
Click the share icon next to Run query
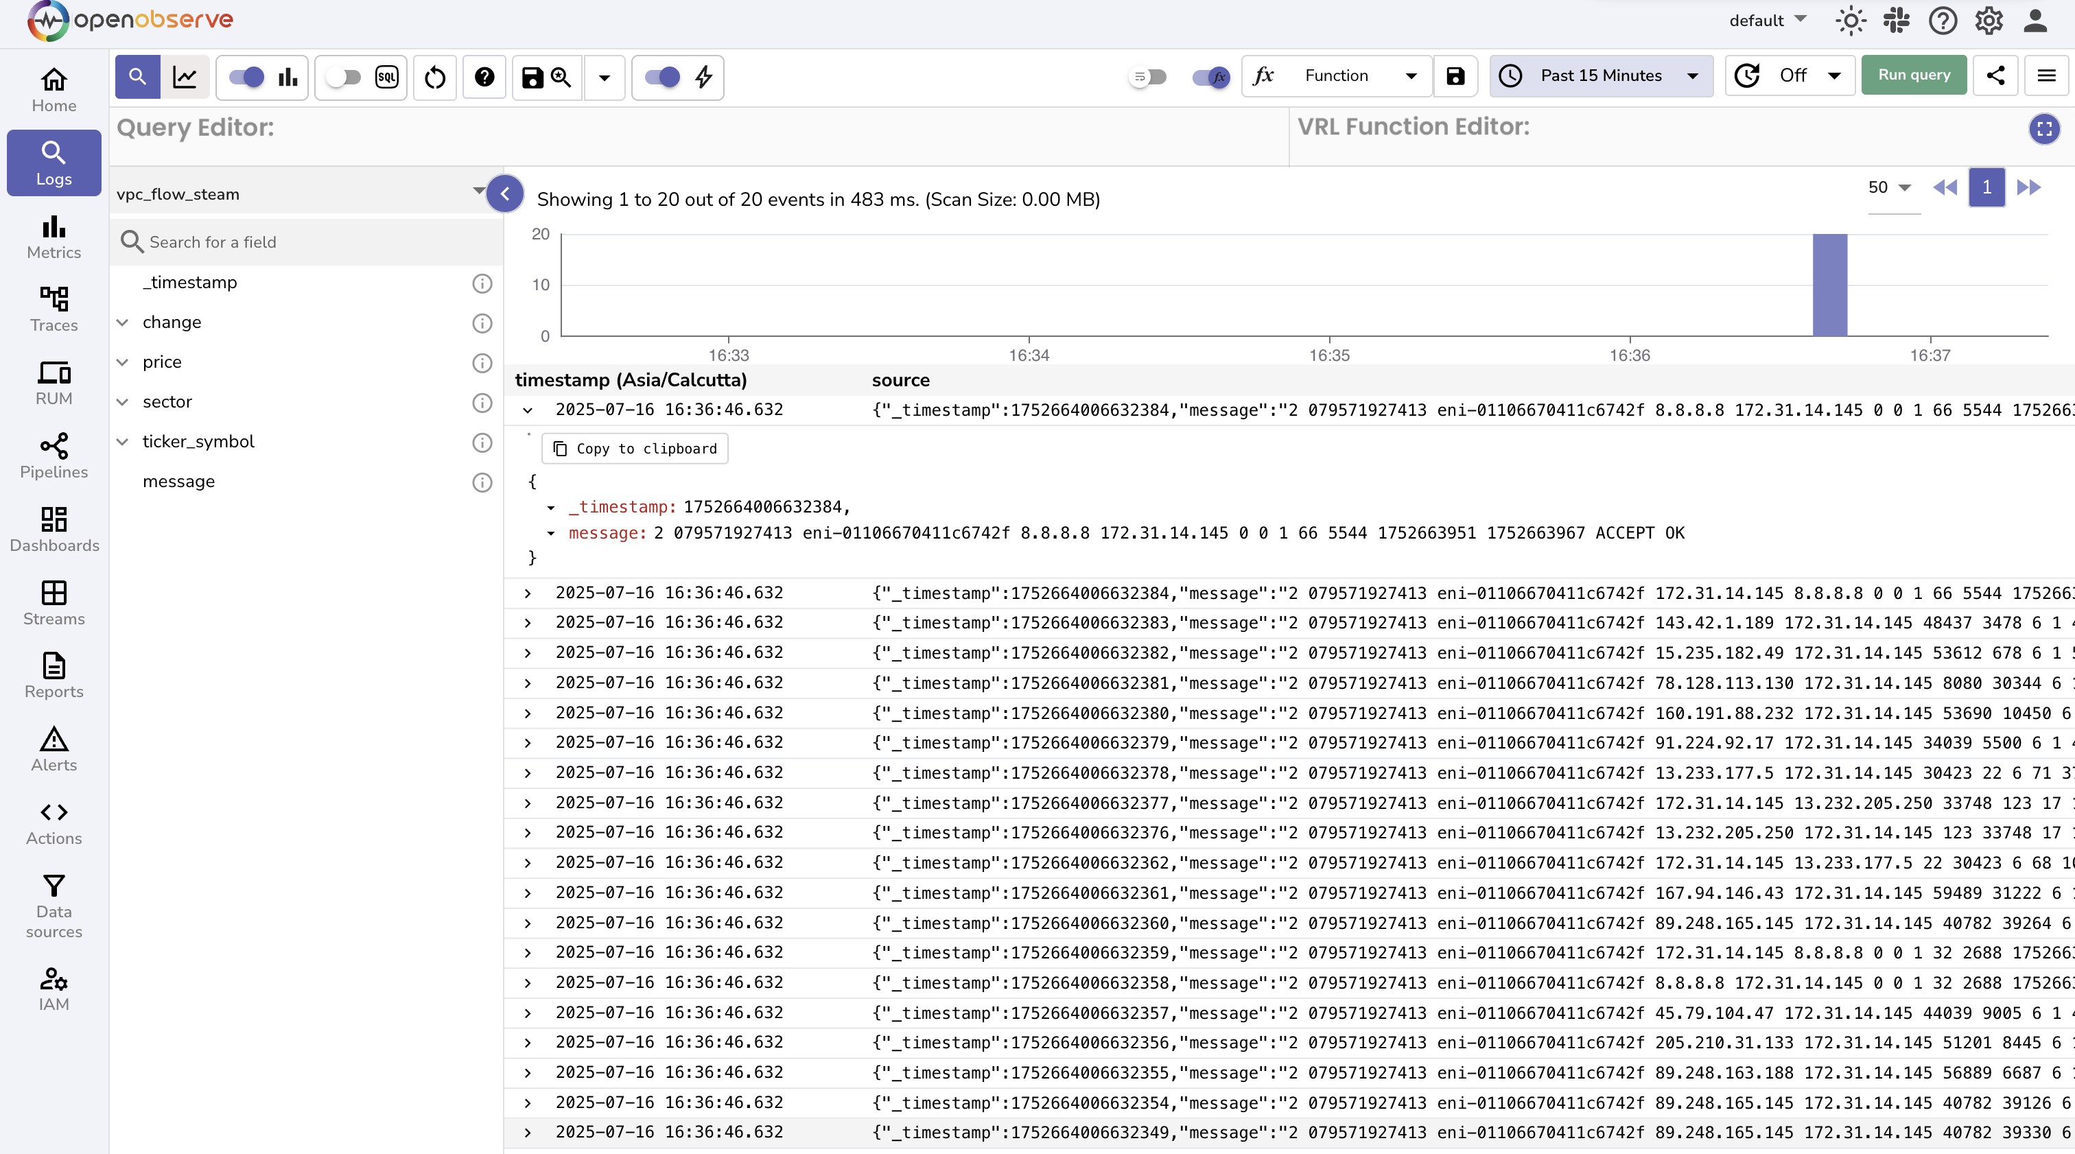pyautogui.click(x=1995, y=75)
